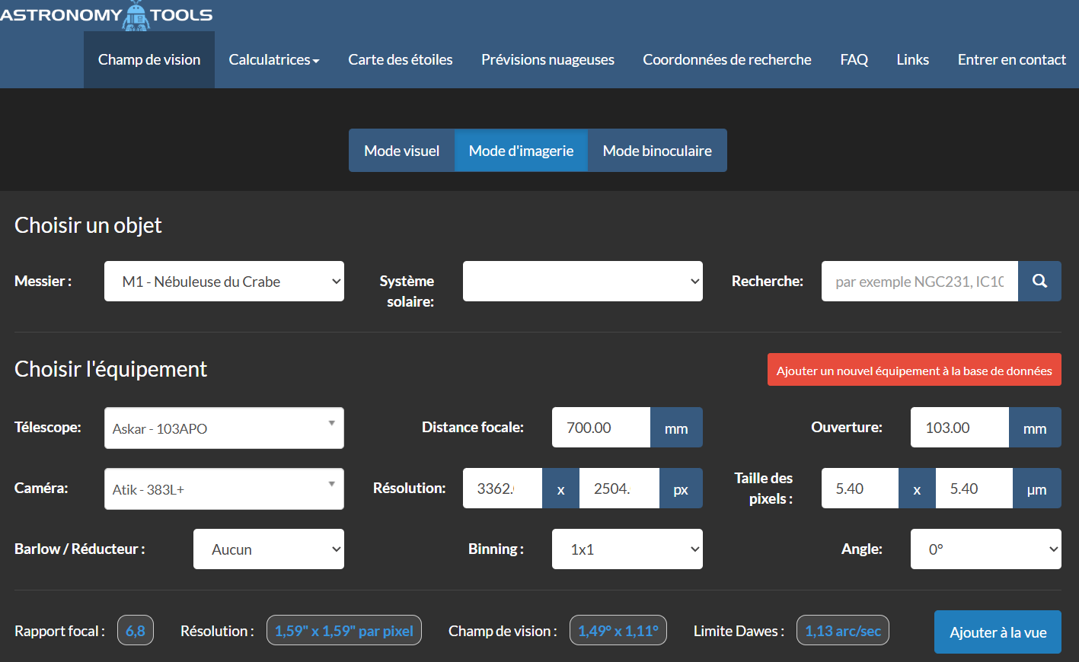The width and height of the screenshot is (1079, 662).
Task: Open the FAQ page
Action: [854, 59]
